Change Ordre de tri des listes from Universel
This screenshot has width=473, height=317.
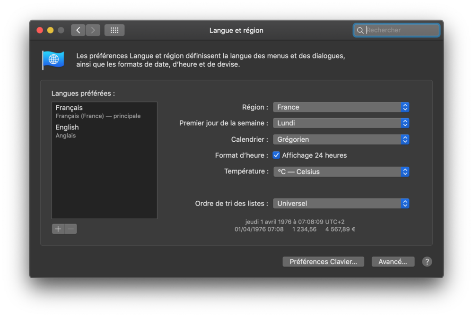[x=341, y=203]
